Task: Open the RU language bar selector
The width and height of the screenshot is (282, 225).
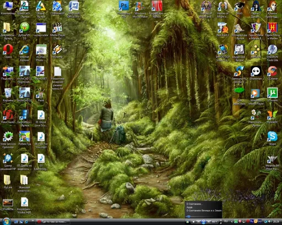Action: 226,221
